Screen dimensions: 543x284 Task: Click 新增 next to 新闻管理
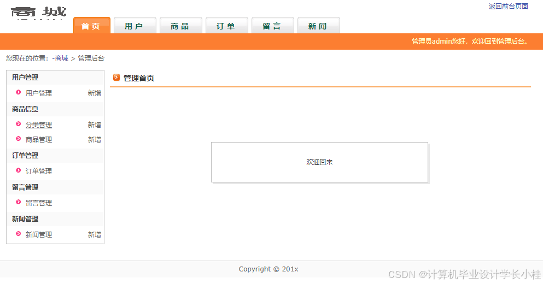pyautogui.click(x=94, y=234)
